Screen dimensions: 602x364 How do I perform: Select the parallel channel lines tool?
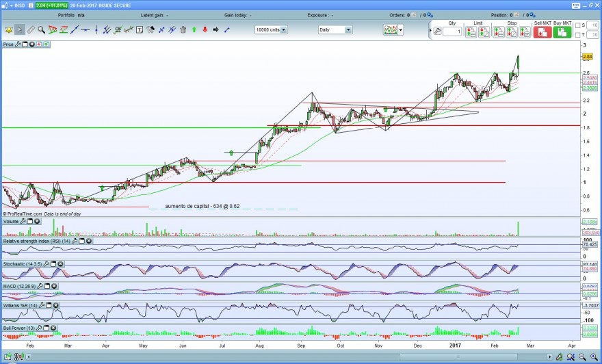107,29
